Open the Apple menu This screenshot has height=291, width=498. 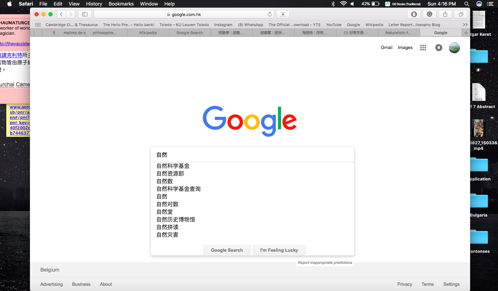coord(9,4)
